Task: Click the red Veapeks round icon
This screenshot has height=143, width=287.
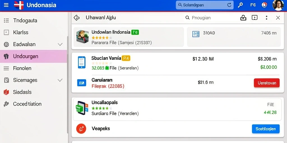Action: 81,128
